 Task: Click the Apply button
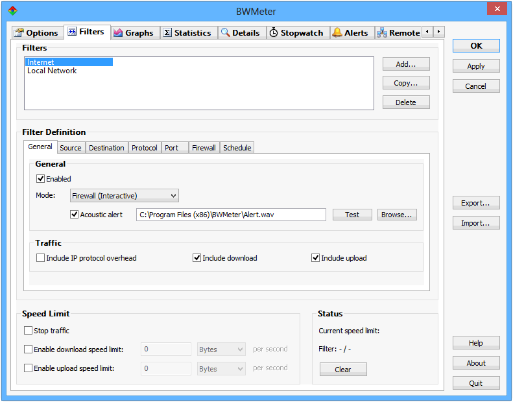pyautogui.click(x=476, y=66)
